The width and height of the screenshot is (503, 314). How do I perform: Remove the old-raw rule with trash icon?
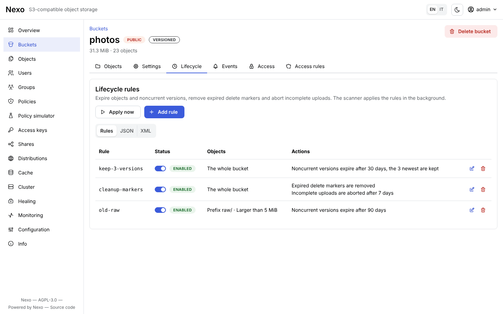tap(483, 210)
